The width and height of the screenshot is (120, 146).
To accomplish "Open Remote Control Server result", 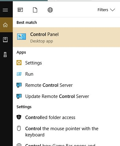I will (66, 85).
